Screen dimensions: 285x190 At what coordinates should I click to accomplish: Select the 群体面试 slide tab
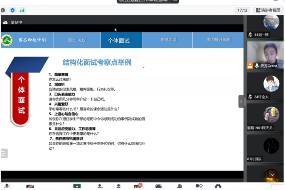167,40
